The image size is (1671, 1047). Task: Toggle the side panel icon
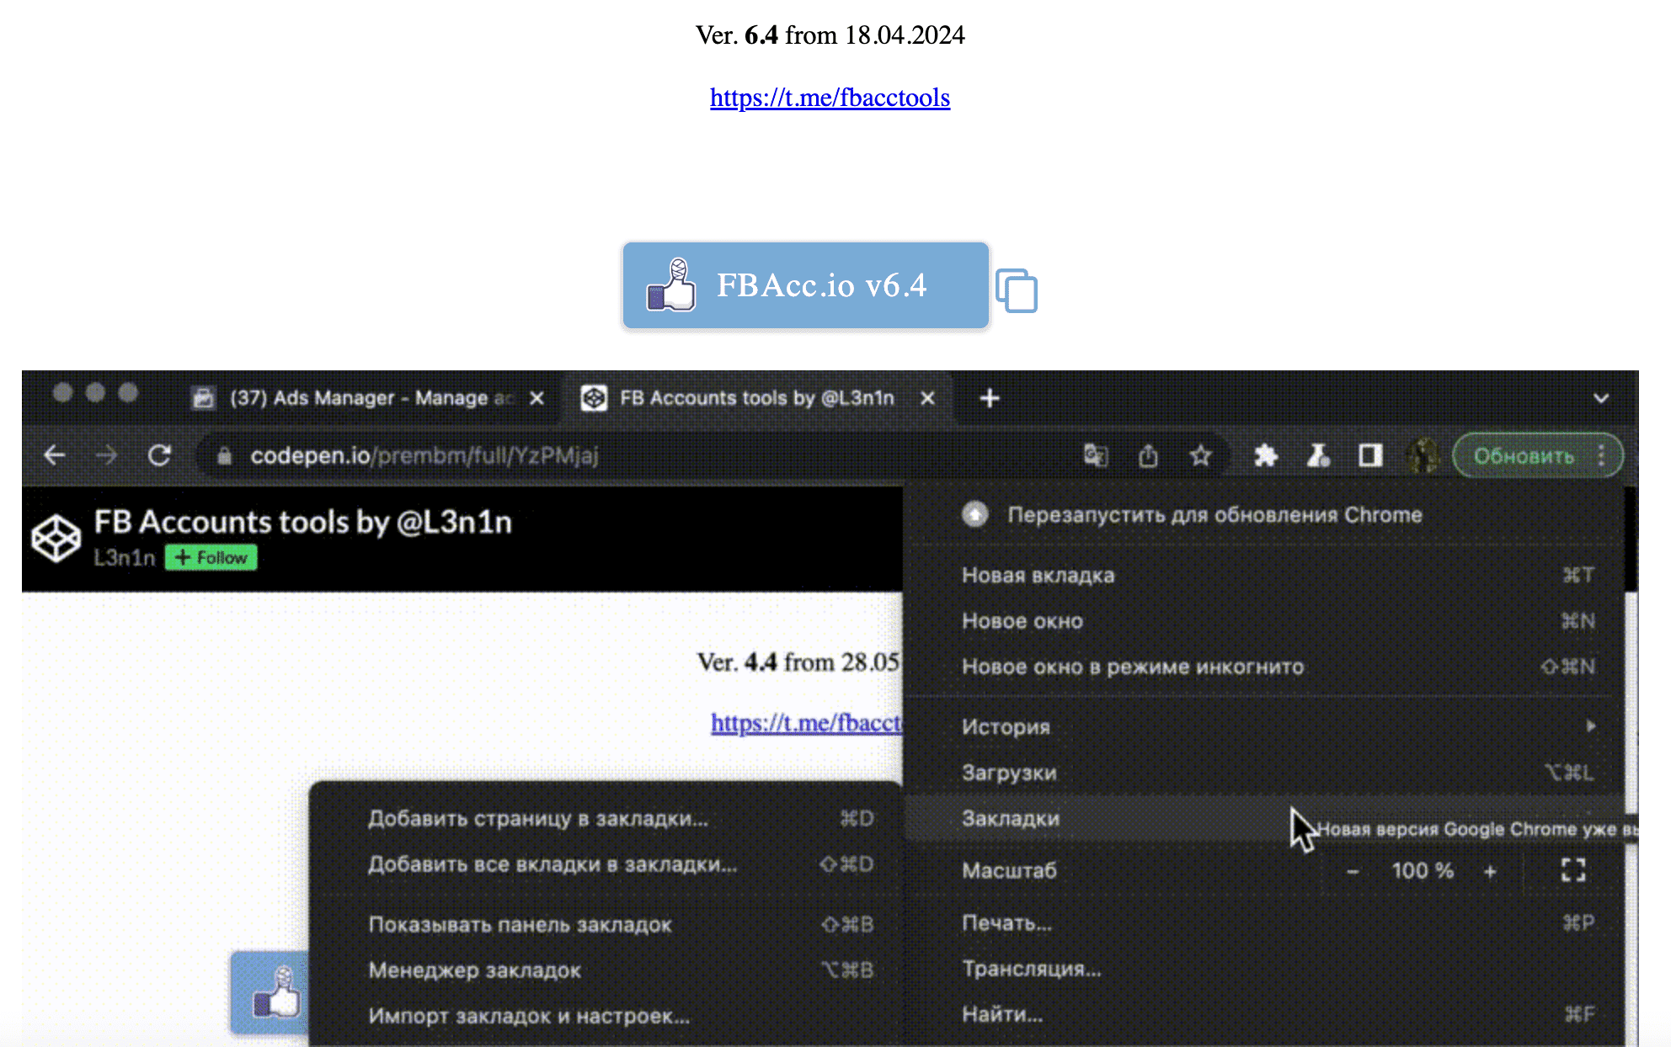(1370, 455)
